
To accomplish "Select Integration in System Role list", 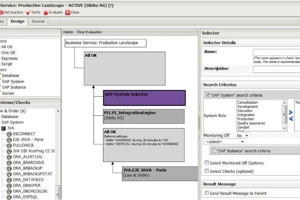I will click(246, 115).
